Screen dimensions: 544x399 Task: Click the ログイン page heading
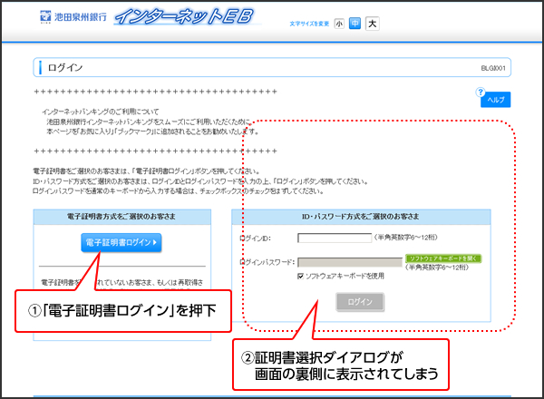[x=65, y=67]
